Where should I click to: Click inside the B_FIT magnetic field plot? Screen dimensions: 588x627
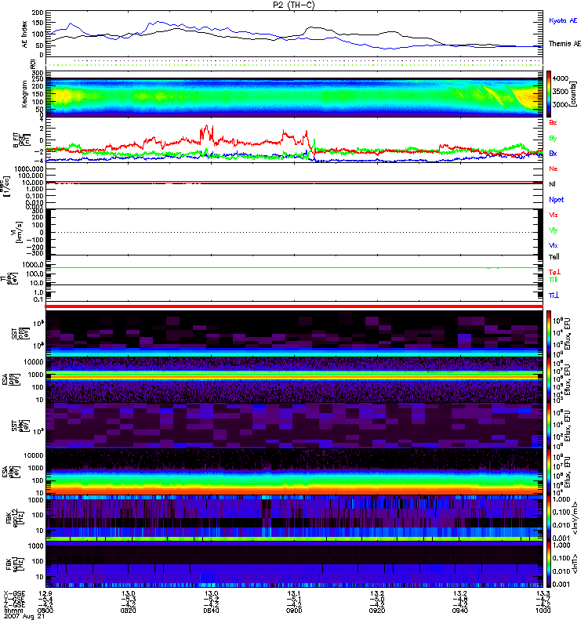[x=294, y=140]
